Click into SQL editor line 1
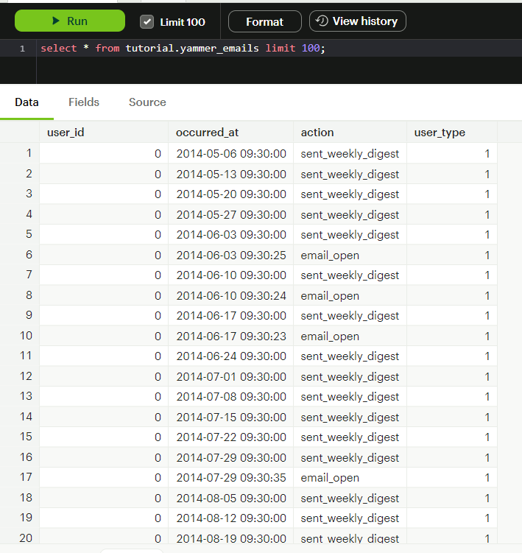522x553 pixels. click(x=278, y=48)
